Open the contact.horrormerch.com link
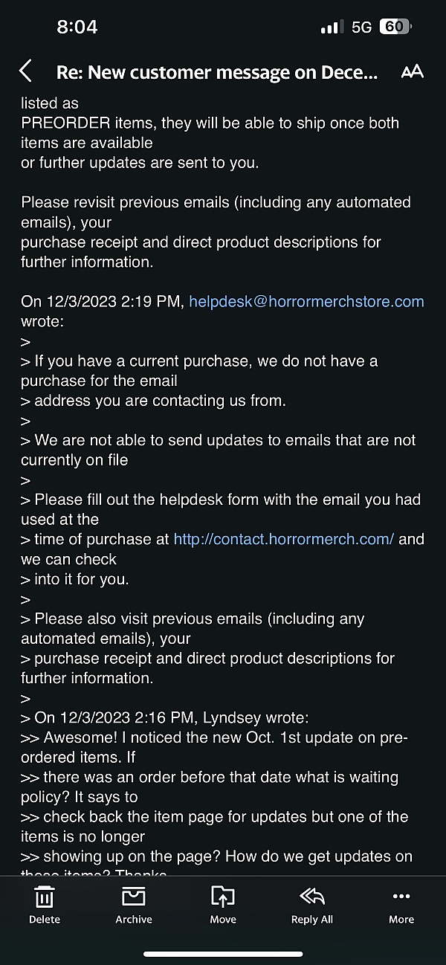 [284, 539]
